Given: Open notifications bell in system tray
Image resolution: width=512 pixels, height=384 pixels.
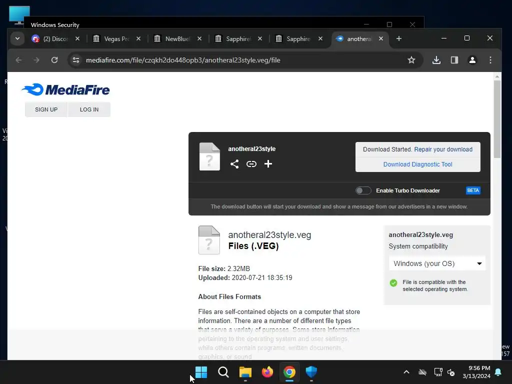Looking at the screenshot, I should coord(498,372).
